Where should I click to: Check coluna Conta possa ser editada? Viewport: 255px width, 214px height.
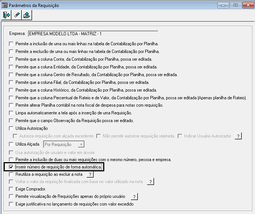click(11, 59)
